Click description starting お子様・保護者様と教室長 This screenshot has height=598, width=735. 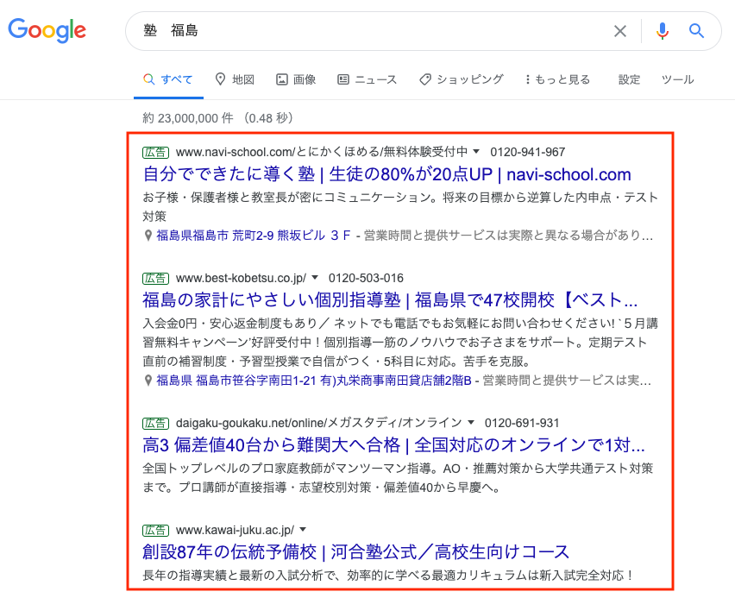coord(400,207)
